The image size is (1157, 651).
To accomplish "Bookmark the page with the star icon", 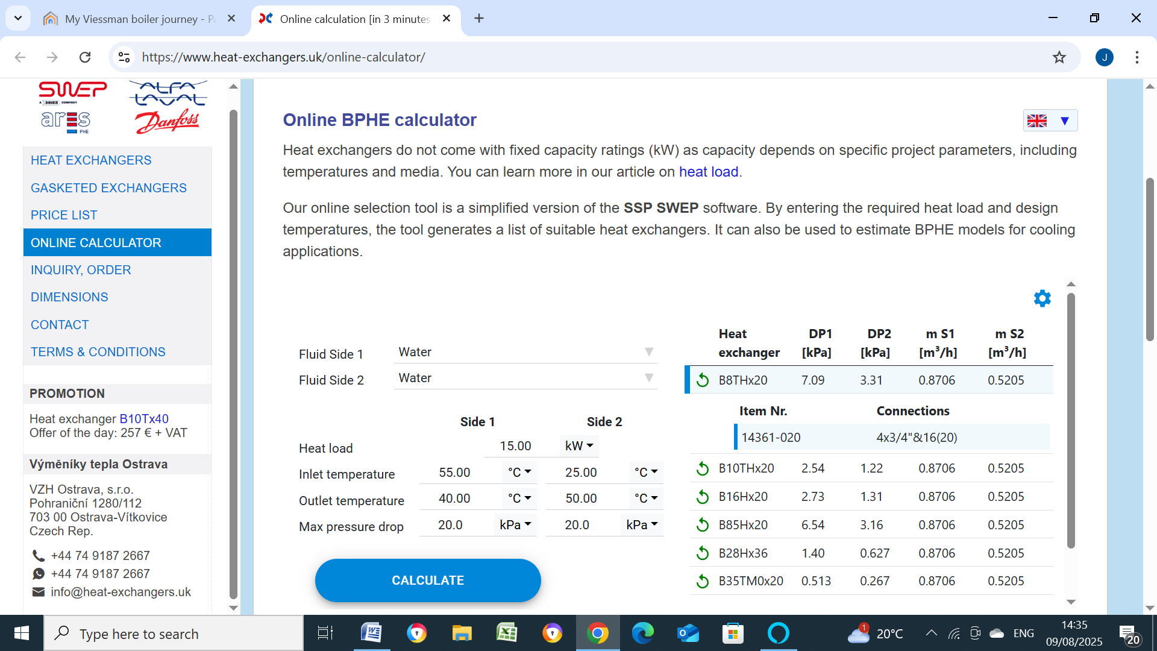I will coord(1059,57).
